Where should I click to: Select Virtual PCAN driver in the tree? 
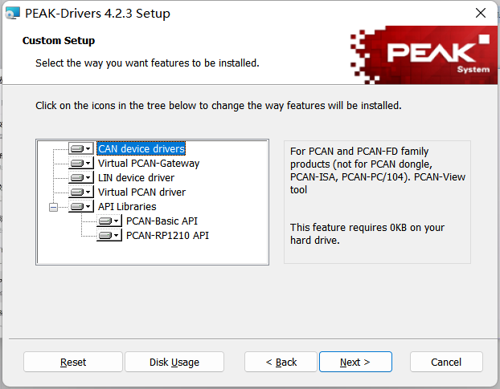pos(141,192)
